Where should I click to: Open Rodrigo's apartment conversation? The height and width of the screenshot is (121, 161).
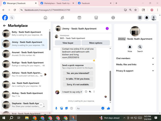pyautogui.click(x=24, y=64)
